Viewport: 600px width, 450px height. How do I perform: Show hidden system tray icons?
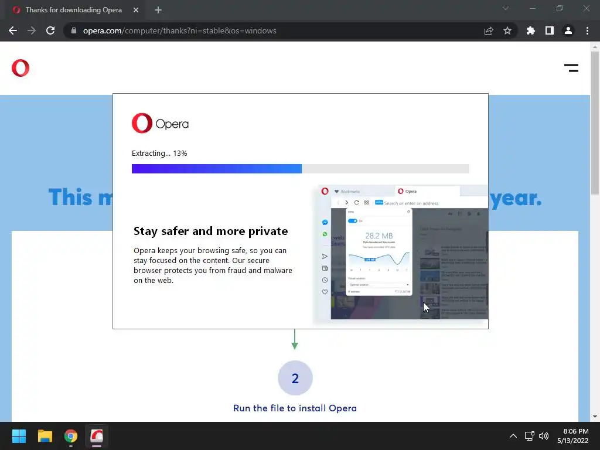513,436
